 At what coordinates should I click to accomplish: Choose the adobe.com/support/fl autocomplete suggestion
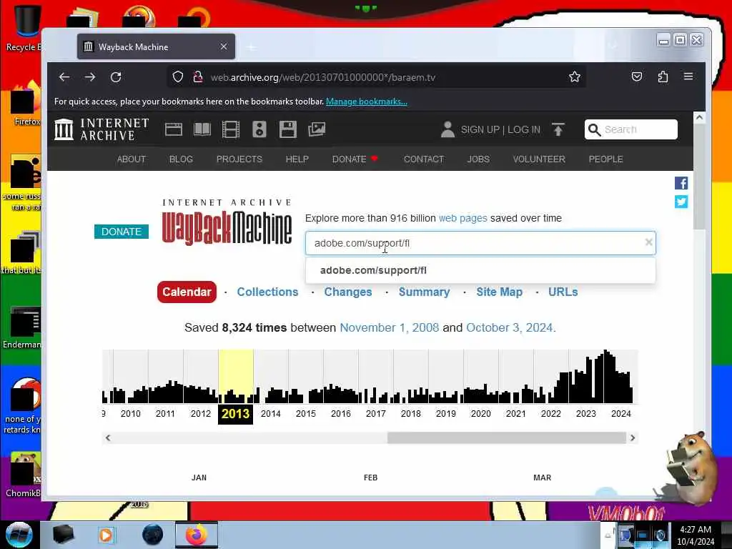coord(480,270)
